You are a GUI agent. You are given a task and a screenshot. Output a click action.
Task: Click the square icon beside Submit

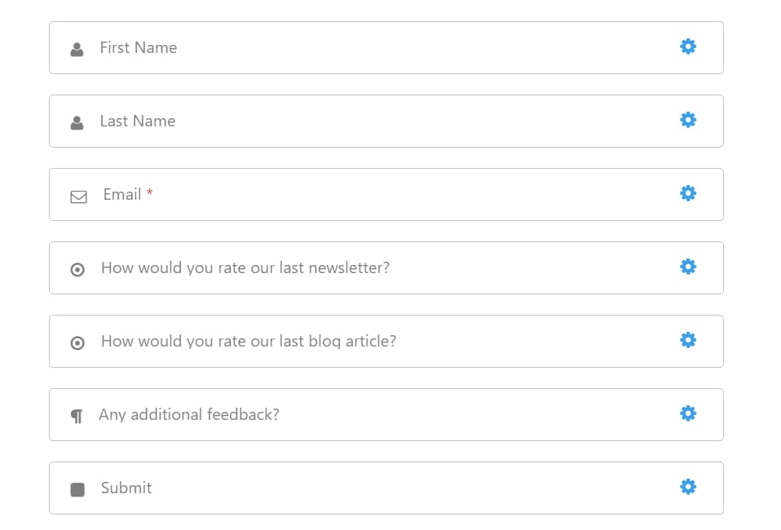77,490
